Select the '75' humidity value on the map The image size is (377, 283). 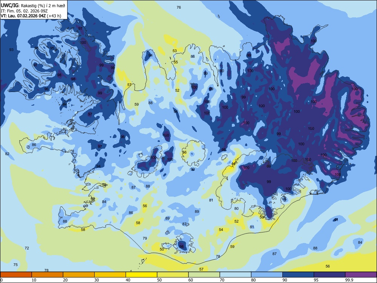click(x=15, y=265)
